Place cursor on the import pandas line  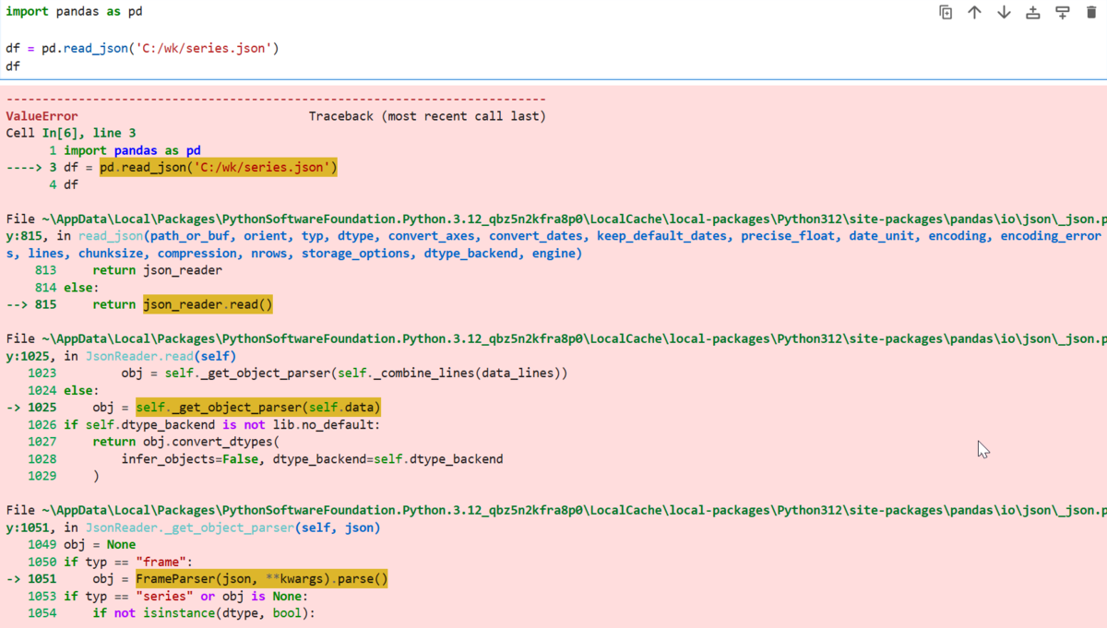pos(74,12)
